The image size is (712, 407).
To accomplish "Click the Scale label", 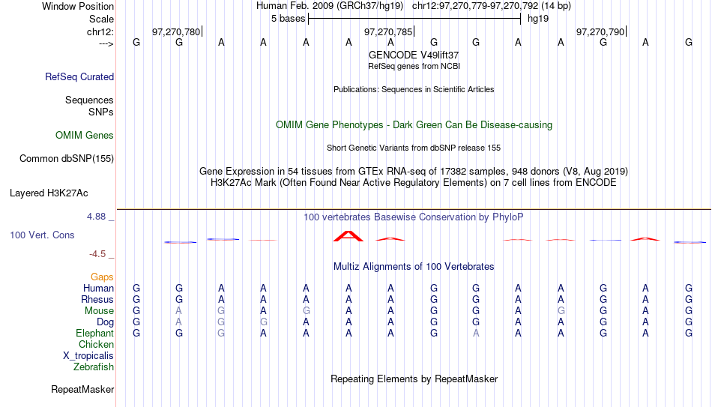I will coord(101,19).
